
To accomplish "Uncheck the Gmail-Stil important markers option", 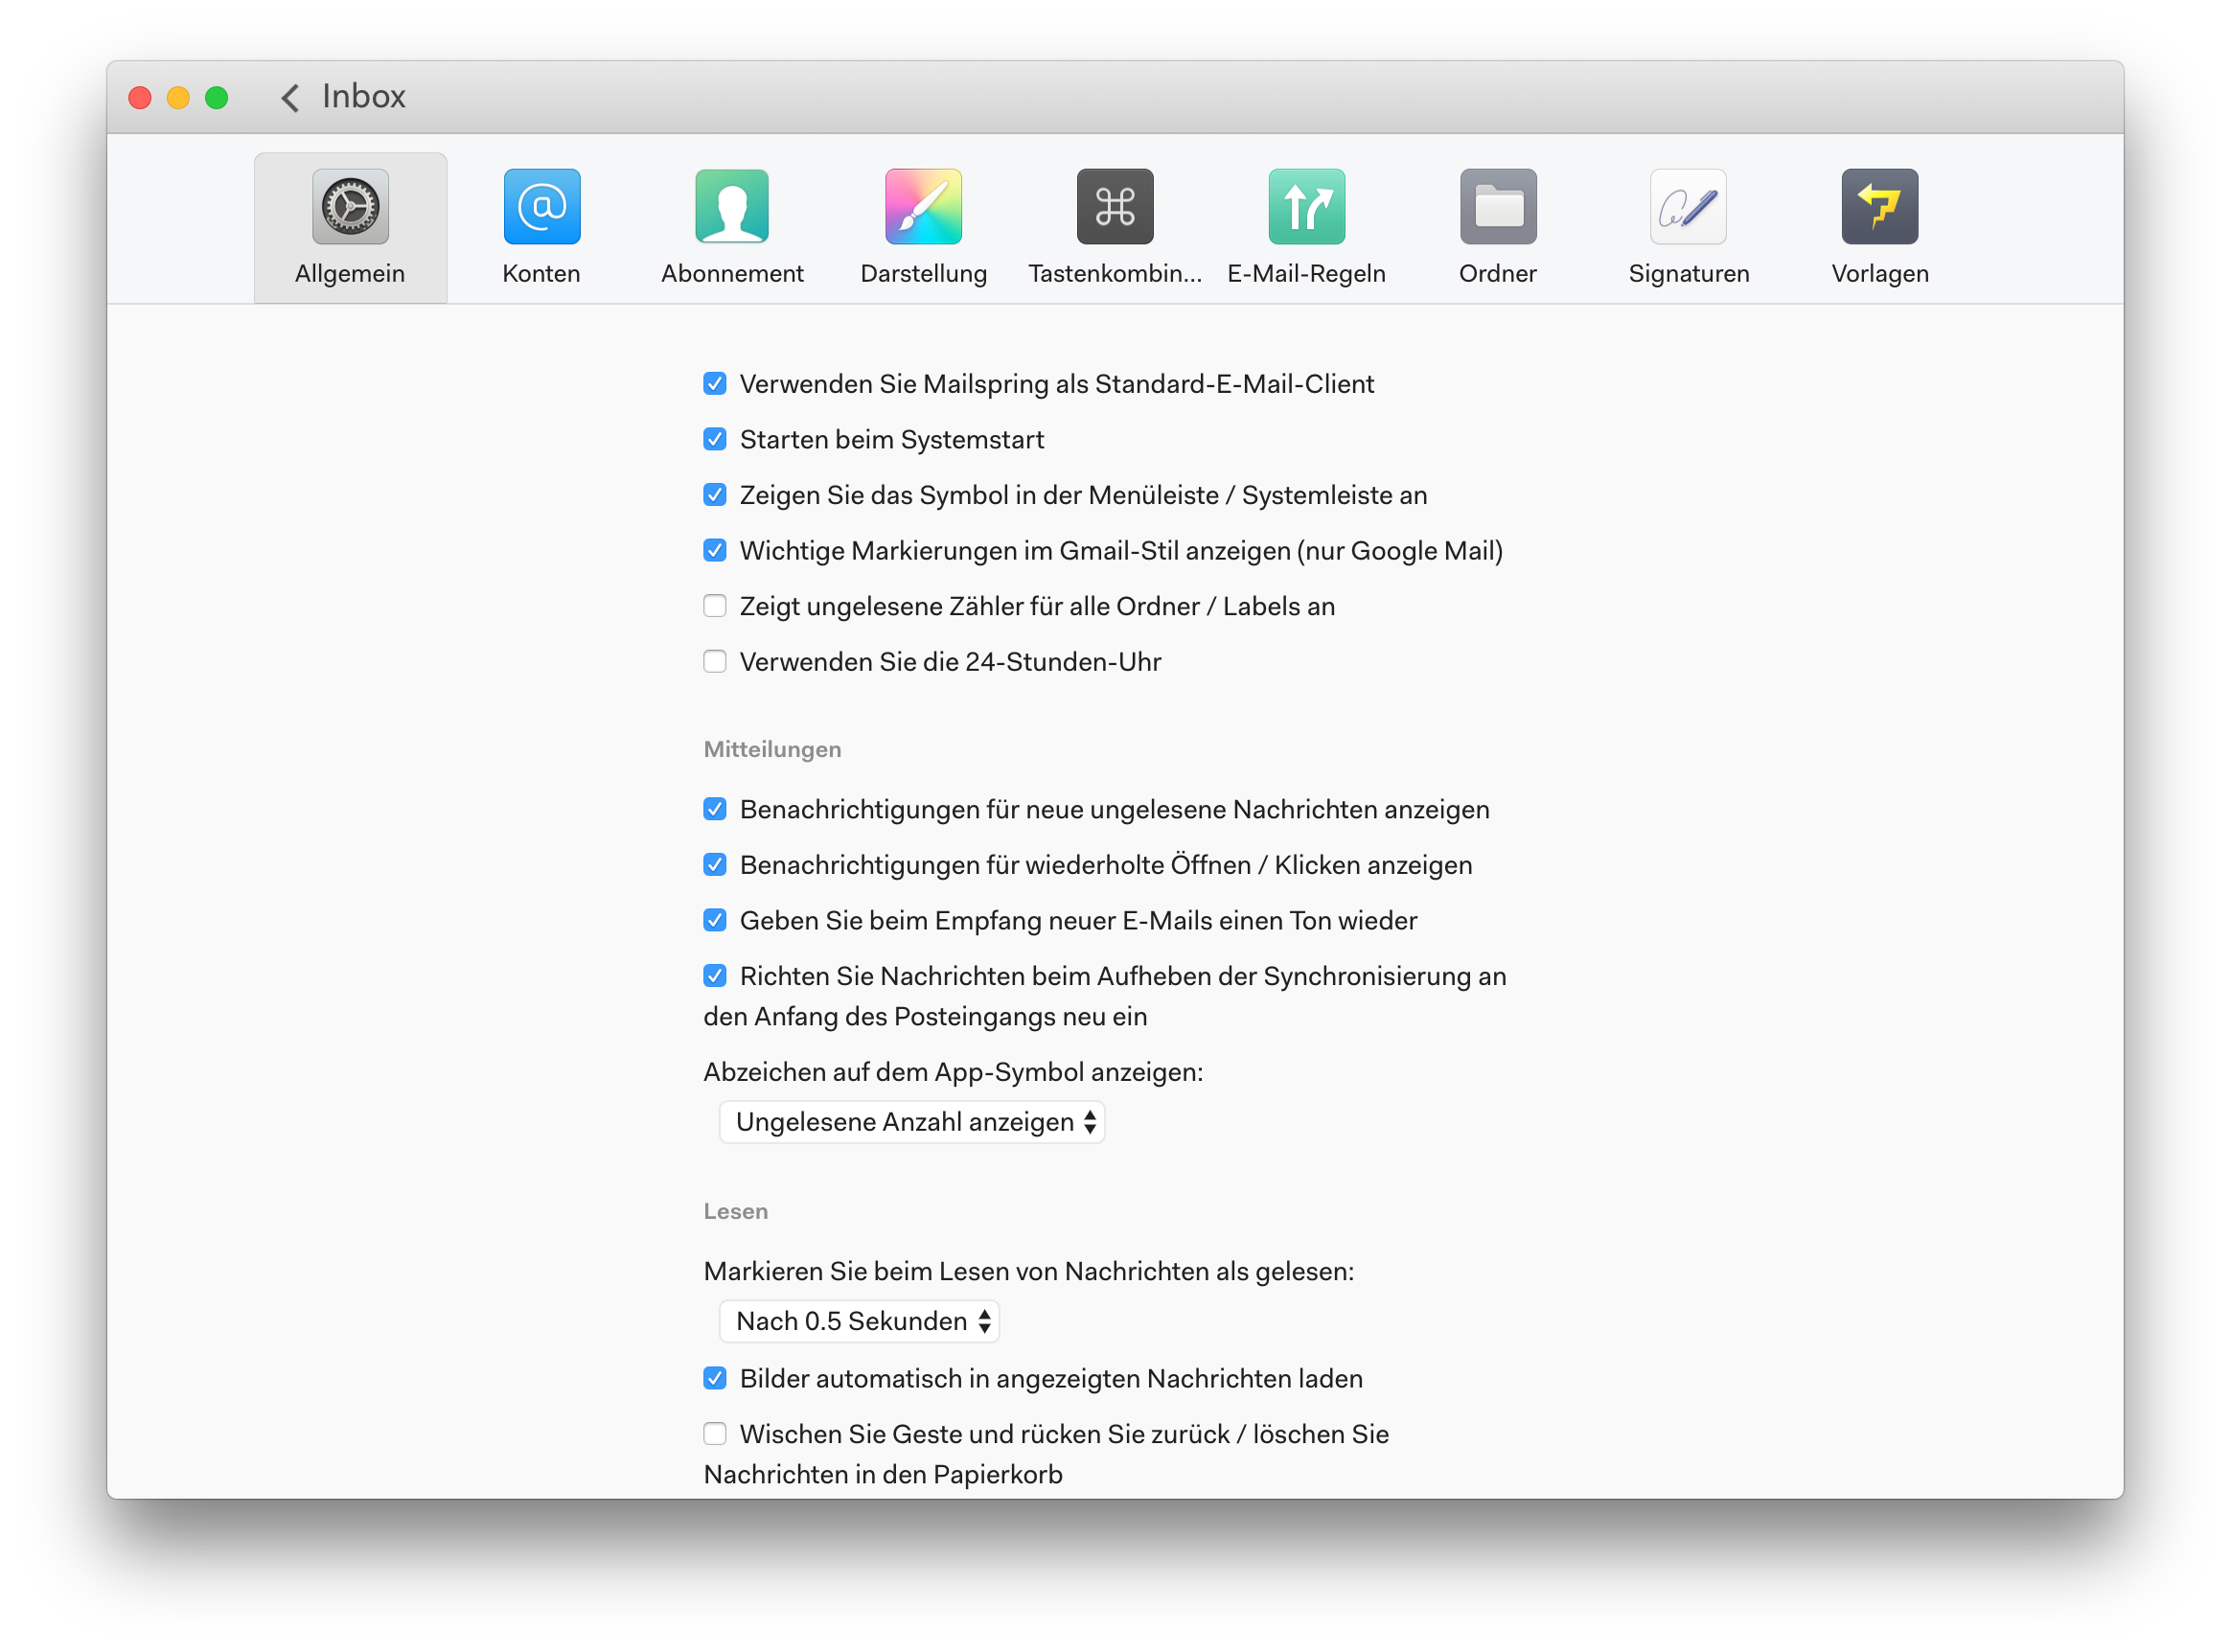I will pos(715,551).
